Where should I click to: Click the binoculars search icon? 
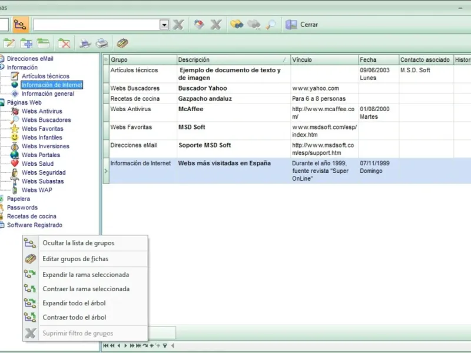pos(237,25)
